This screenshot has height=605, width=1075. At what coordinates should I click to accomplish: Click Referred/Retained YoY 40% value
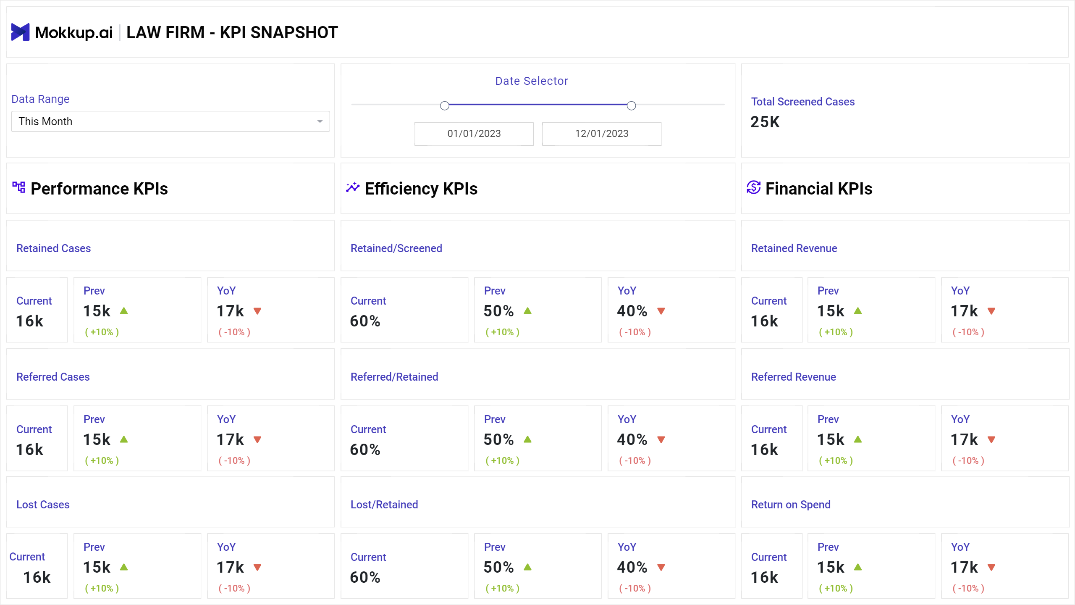point(632,440)
